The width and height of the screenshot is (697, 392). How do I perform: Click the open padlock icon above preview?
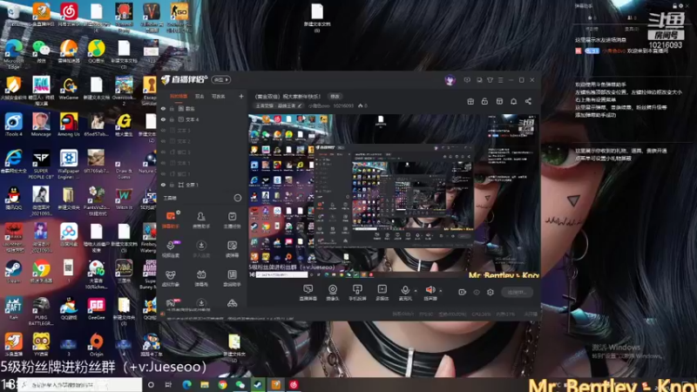click(x=484, y=101)
